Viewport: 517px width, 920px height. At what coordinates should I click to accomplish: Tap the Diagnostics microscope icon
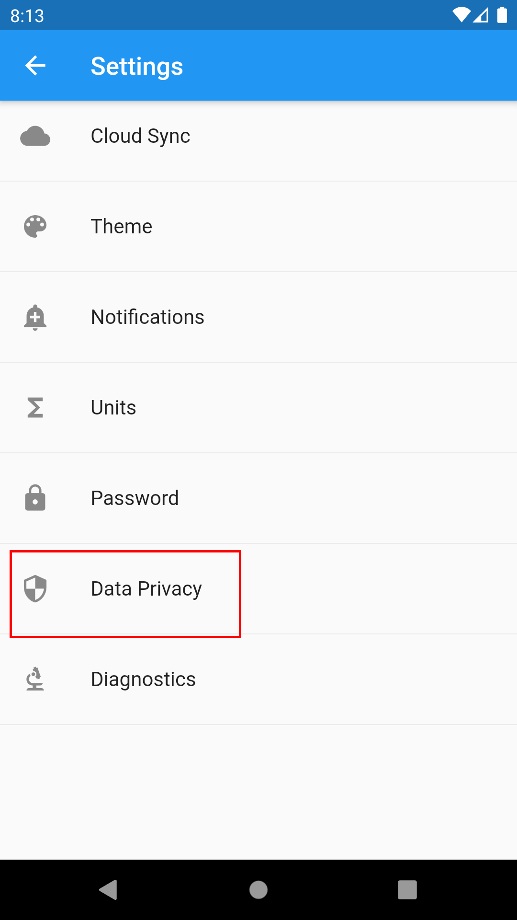tap(35, 679)
